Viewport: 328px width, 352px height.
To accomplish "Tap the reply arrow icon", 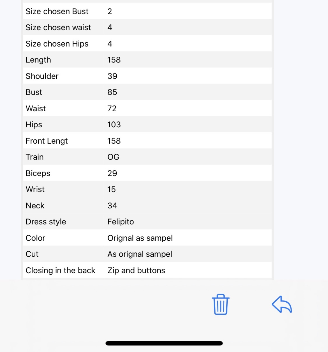I will click(x=282, y=304).
